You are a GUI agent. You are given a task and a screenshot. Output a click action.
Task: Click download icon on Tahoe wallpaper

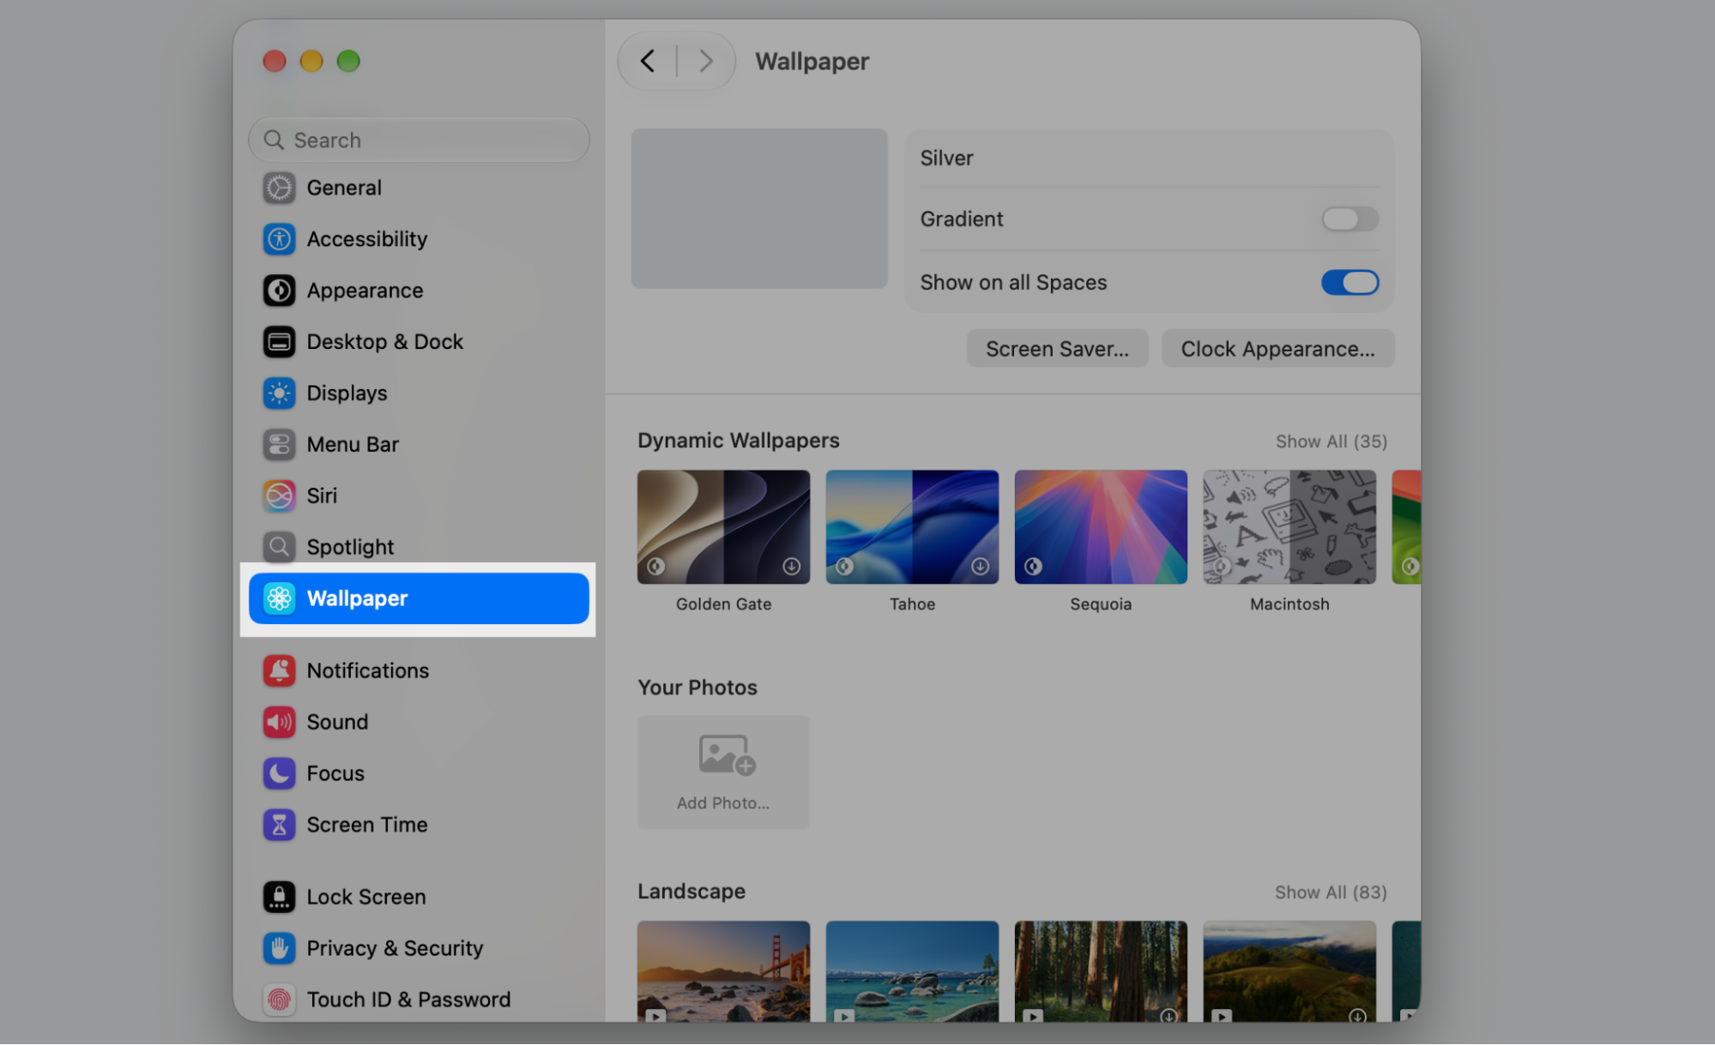pyautogui.click(x=980, y=567)
